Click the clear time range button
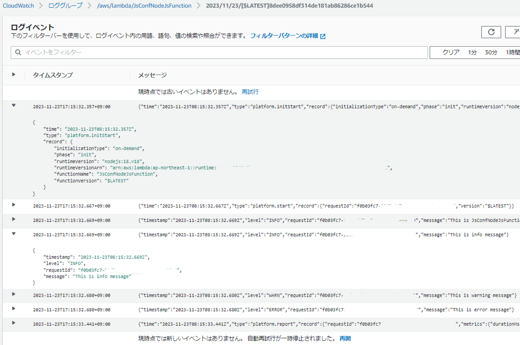520x345 pixels. coord(451,52)
